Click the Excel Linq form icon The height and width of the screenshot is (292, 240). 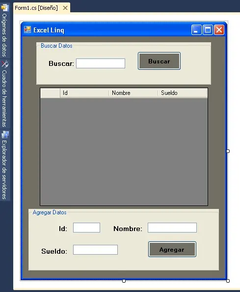27,30
